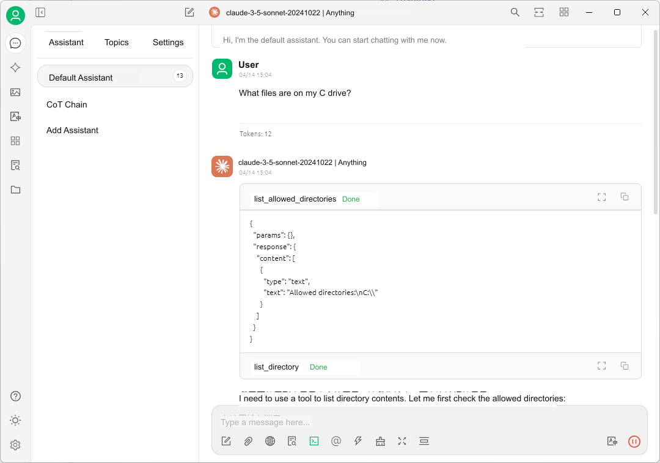This screenshot has height=463, width=660.
Task: Click the User message avatar
Action: pyautogui.click(x=222, y=68)
